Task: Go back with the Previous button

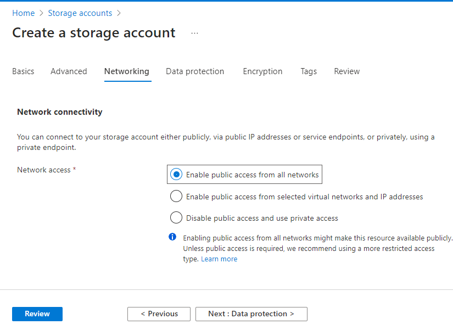Action: [x=159, y=314]
